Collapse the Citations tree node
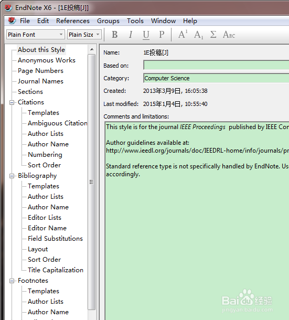Screen dimensions: 289x320 click(x=12, y=102)
